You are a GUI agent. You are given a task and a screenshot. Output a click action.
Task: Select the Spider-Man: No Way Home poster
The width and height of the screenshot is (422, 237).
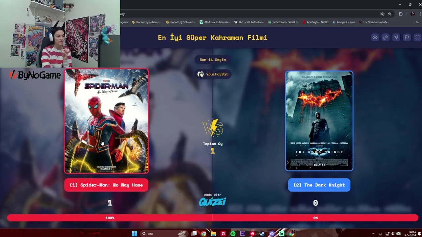coord(106,121)
